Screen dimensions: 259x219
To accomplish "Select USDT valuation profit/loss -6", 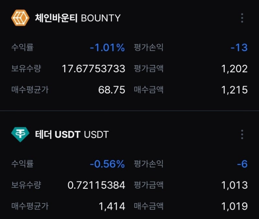I will pyautogui.click(x=242, y=164).
